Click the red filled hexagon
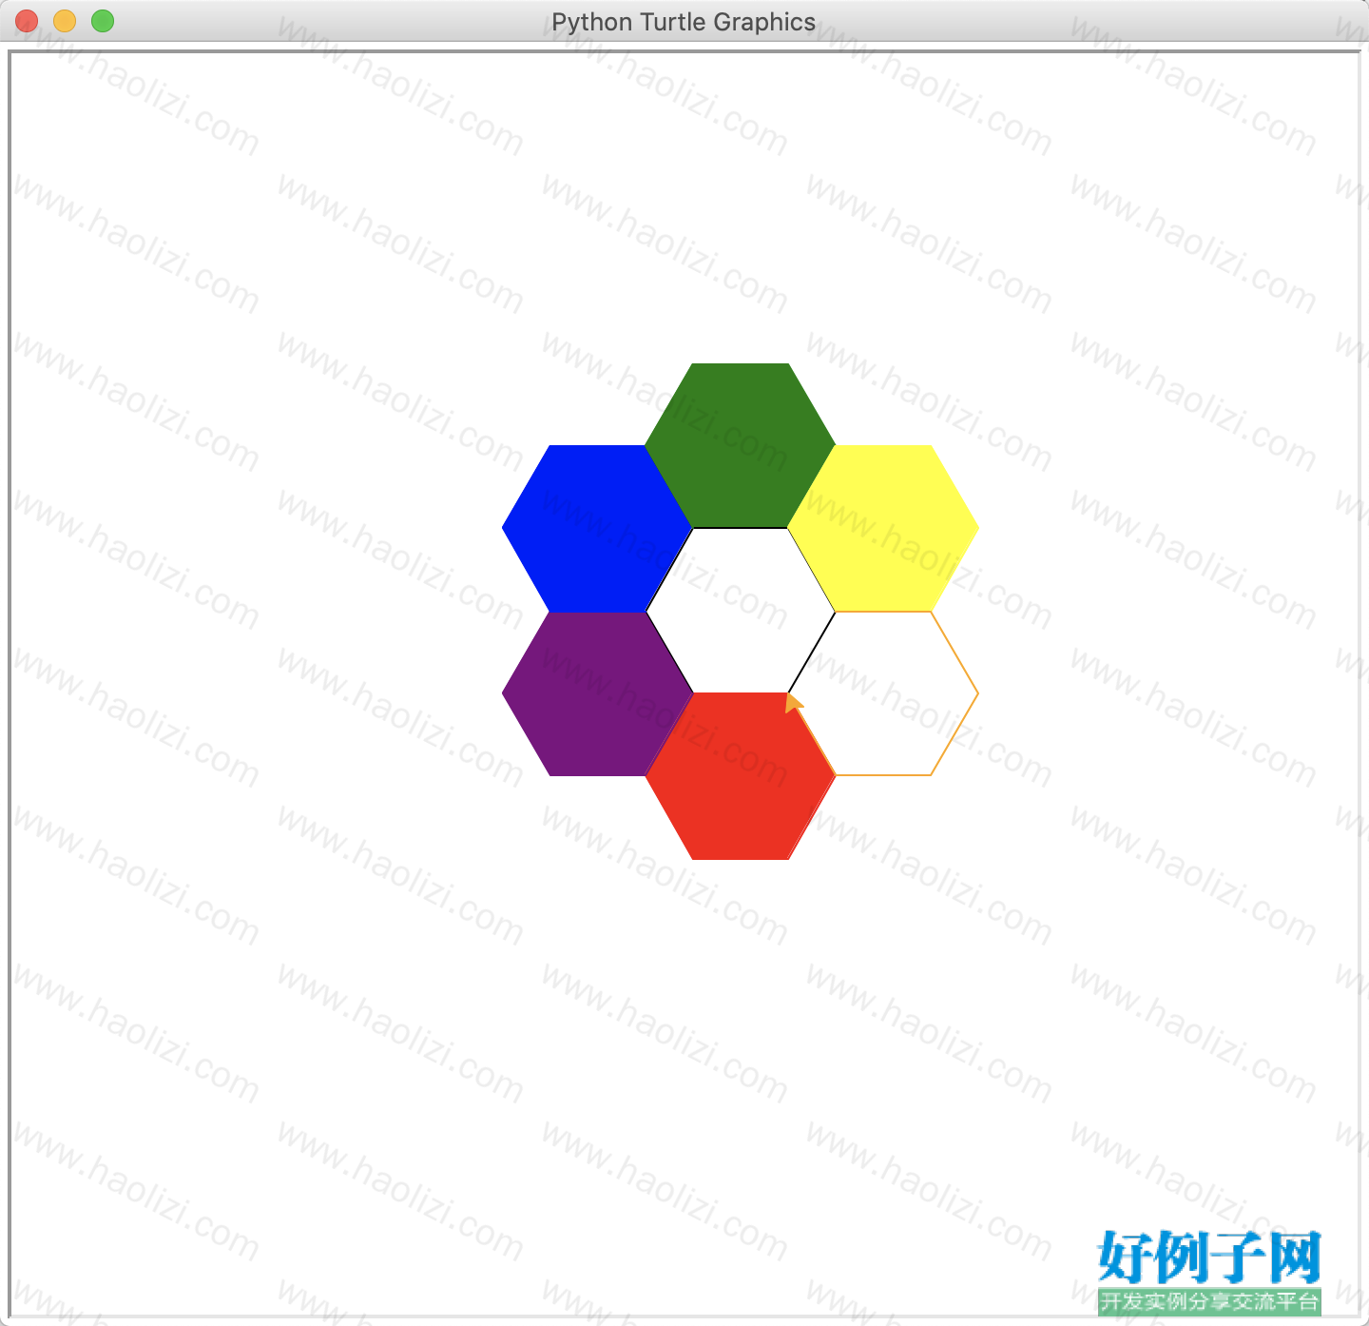Screen dimensions: 1369x1326 point(741,776)
